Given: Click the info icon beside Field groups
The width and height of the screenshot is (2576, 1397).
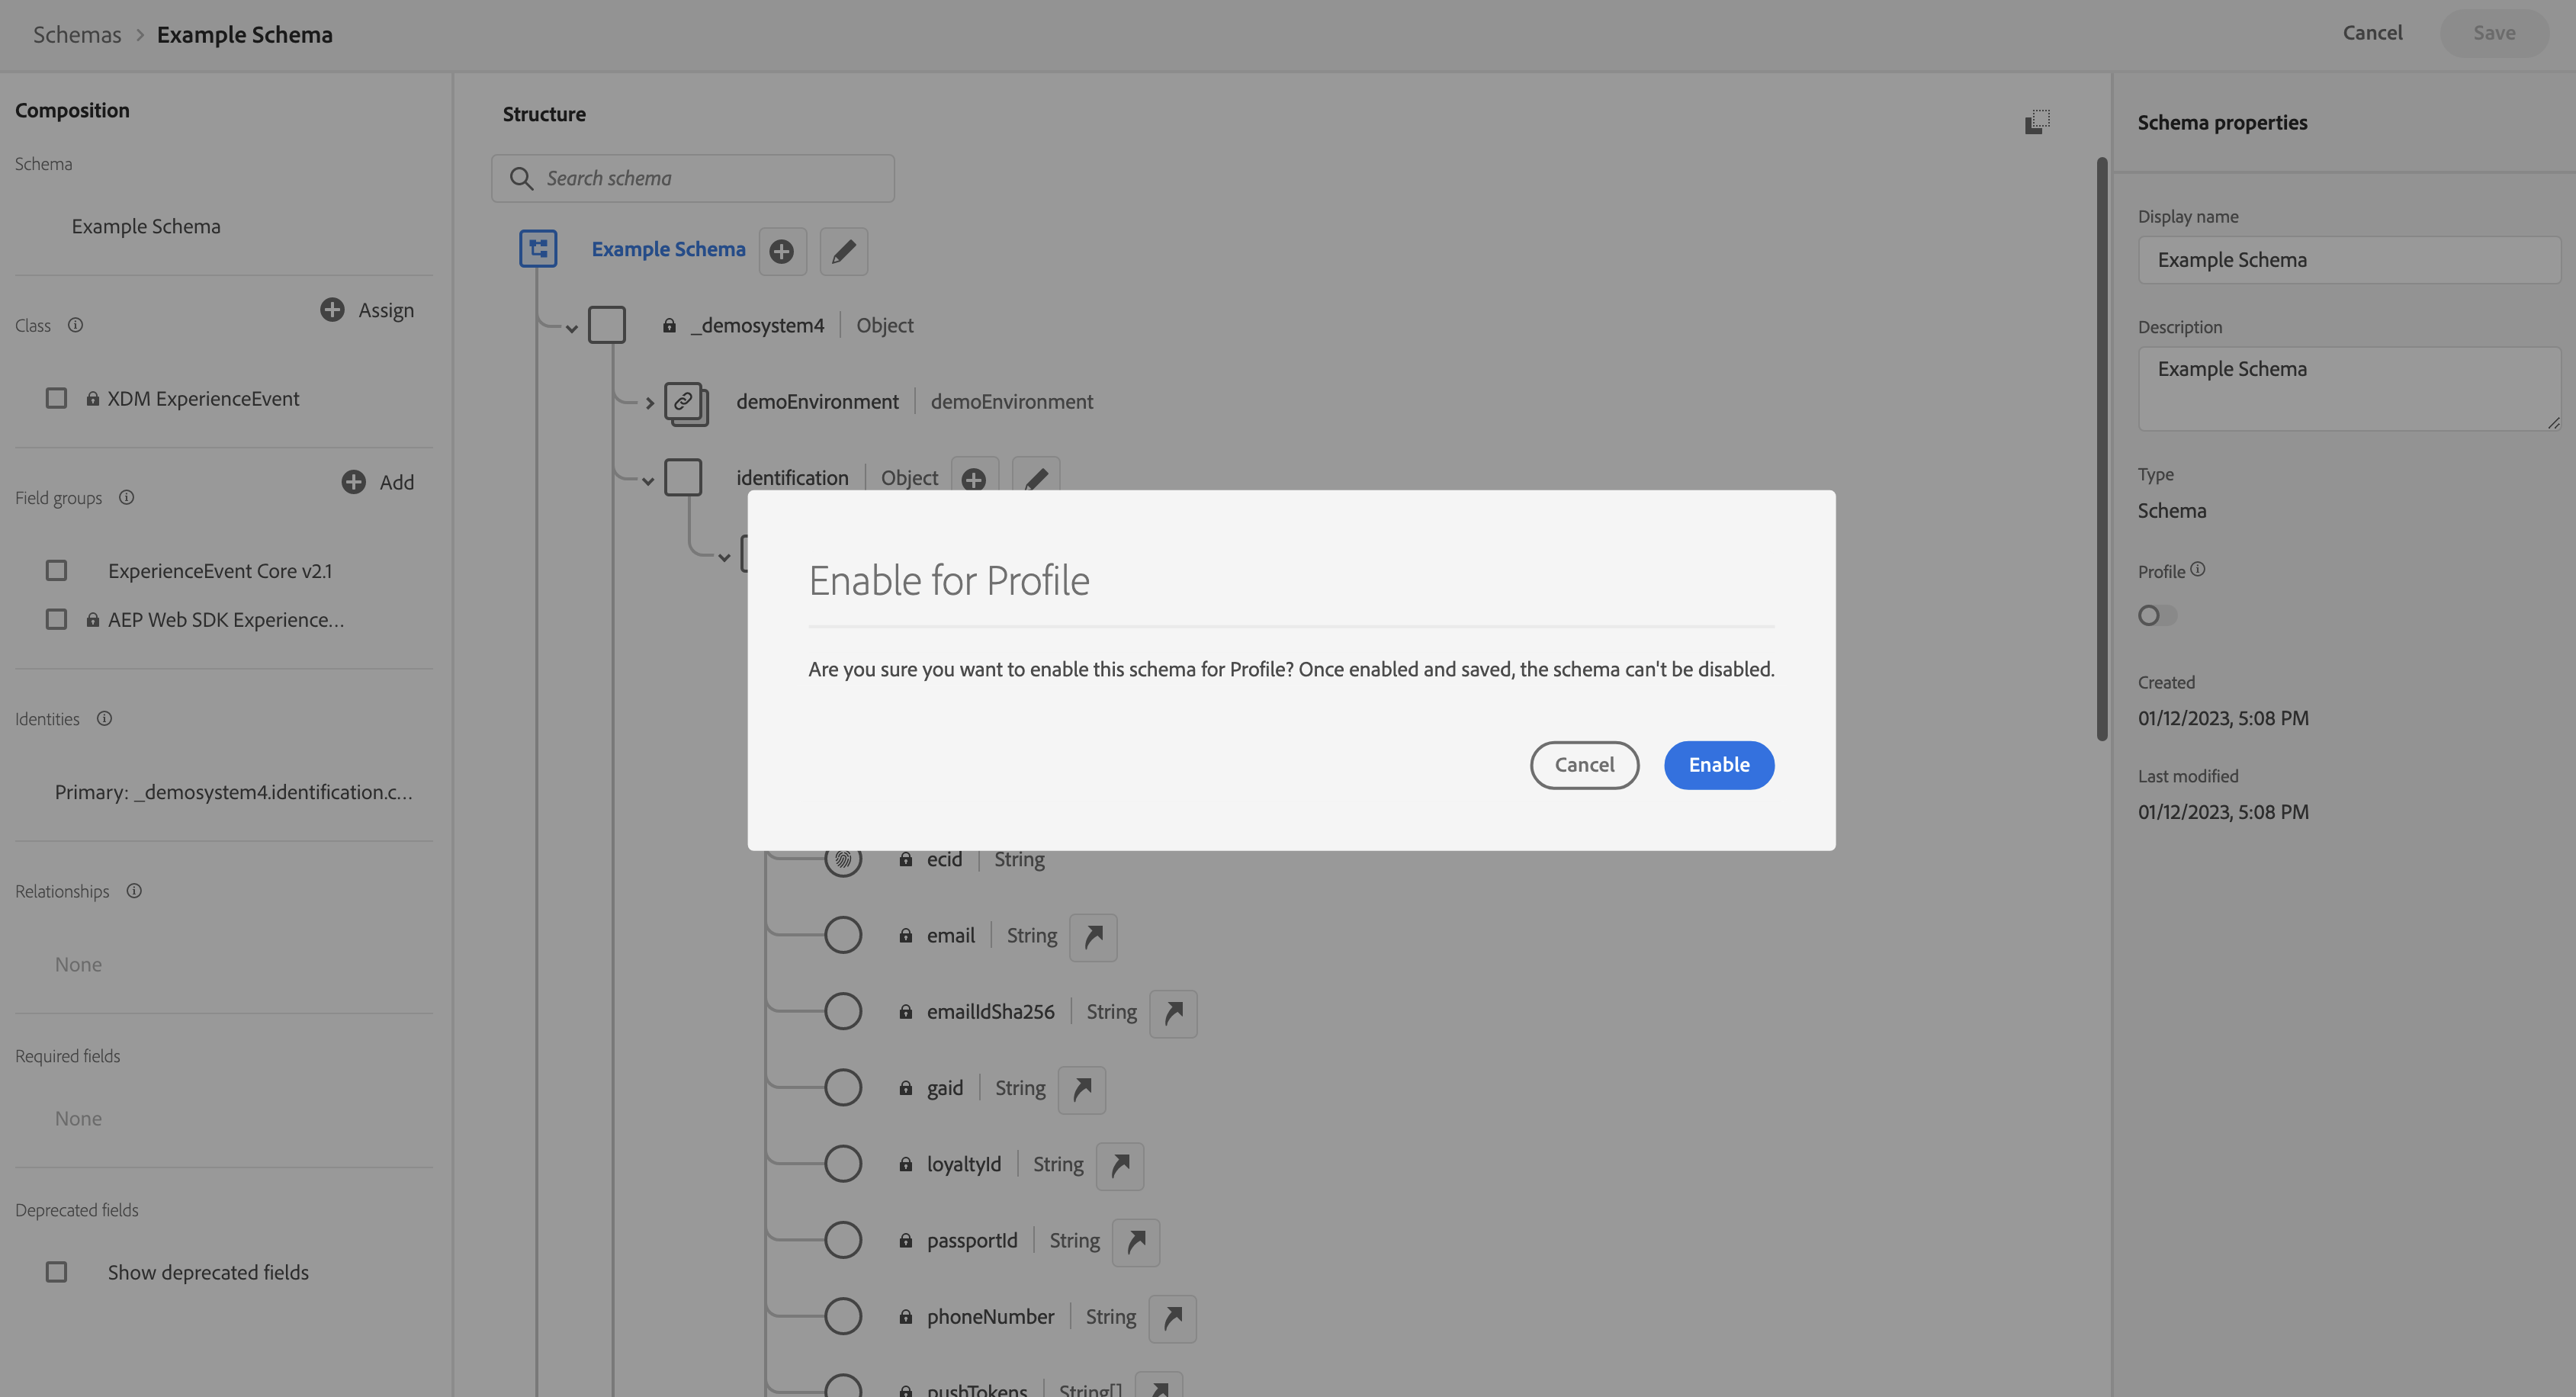Looking at the screenshot, I should pos(126,498).
